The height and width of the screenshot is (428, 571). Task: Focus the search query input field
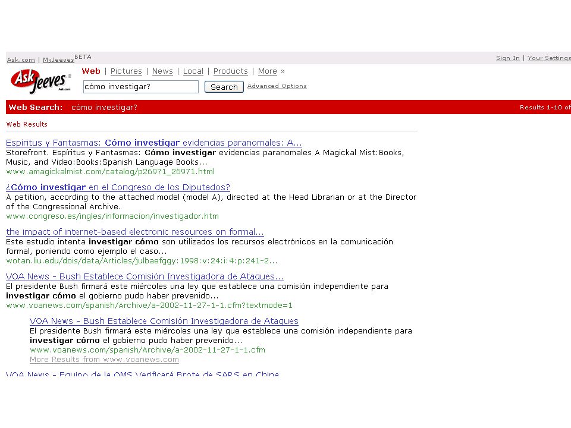click(140, 87)
